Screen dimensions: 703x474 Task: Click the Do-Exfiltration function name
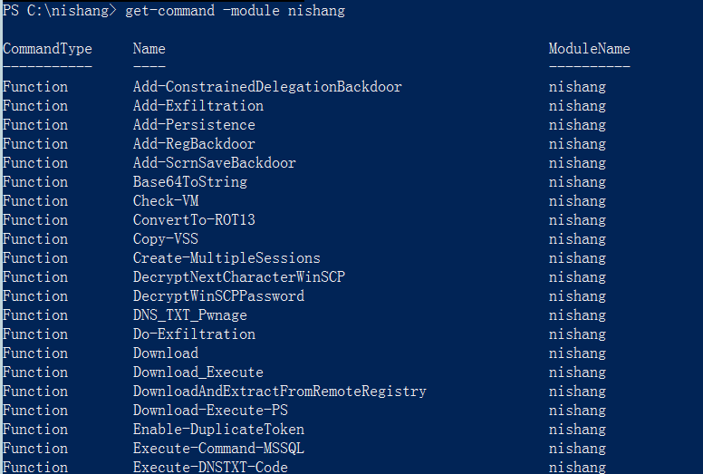pyautogui.click(x=194, y=334)
